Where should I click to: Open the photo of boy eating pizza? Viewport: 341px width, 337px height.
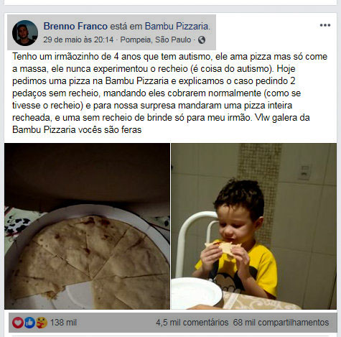pos(254,226)
